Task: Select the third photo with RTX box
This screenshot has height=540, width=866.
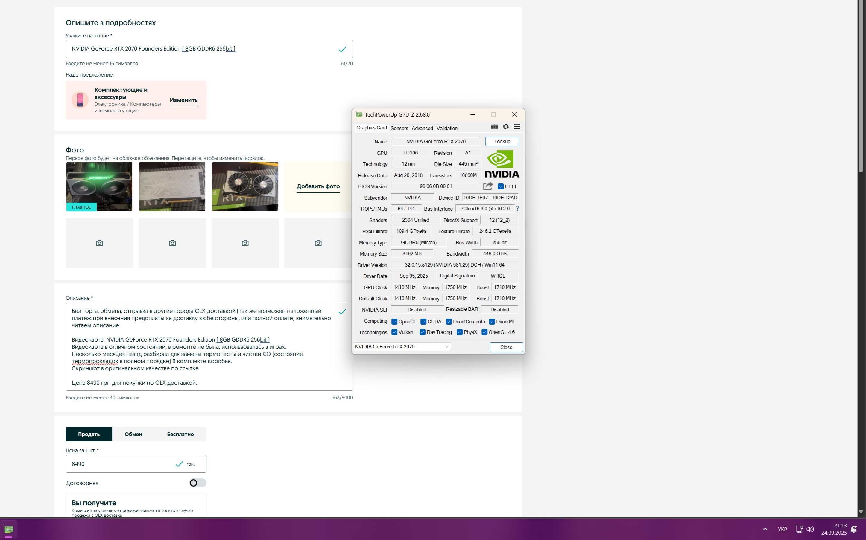Action: click(245, 186)
